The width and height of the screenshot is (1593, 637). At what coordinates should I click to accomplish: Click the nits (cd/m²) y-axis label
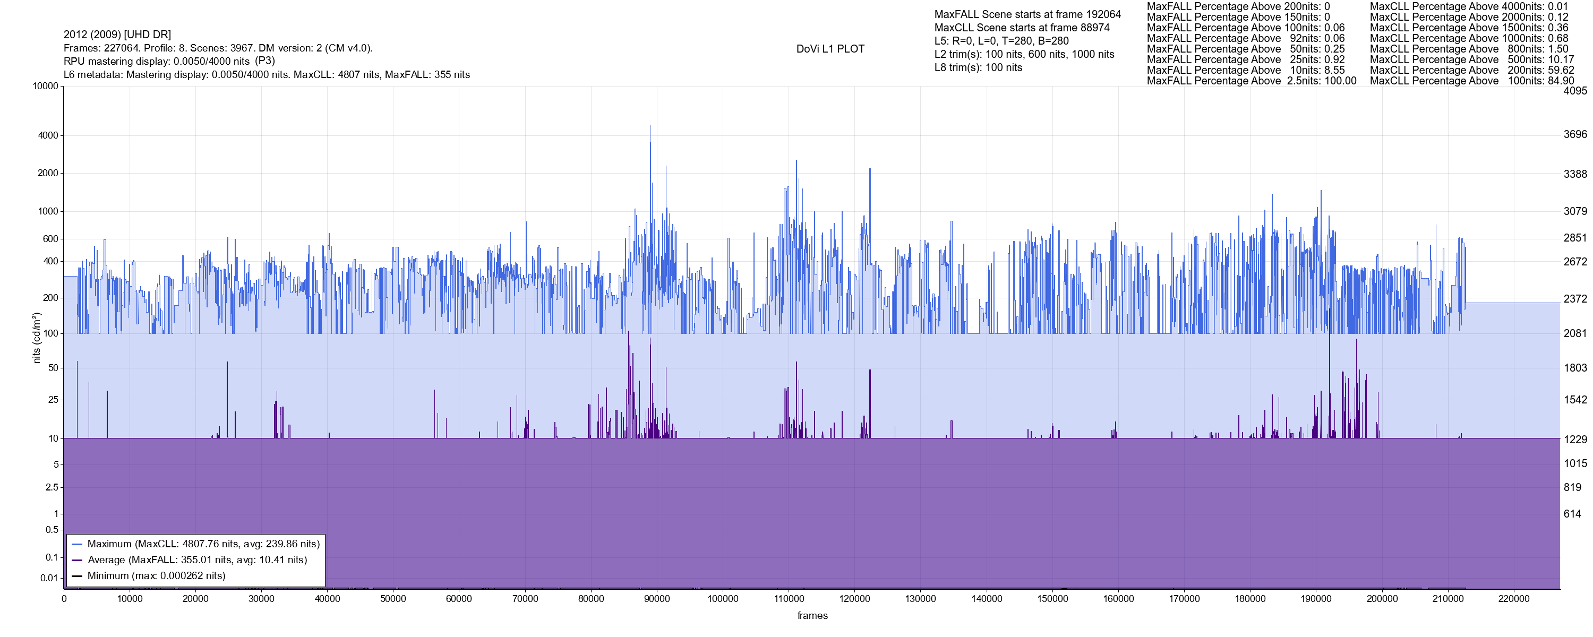click(x=37, y=338)
